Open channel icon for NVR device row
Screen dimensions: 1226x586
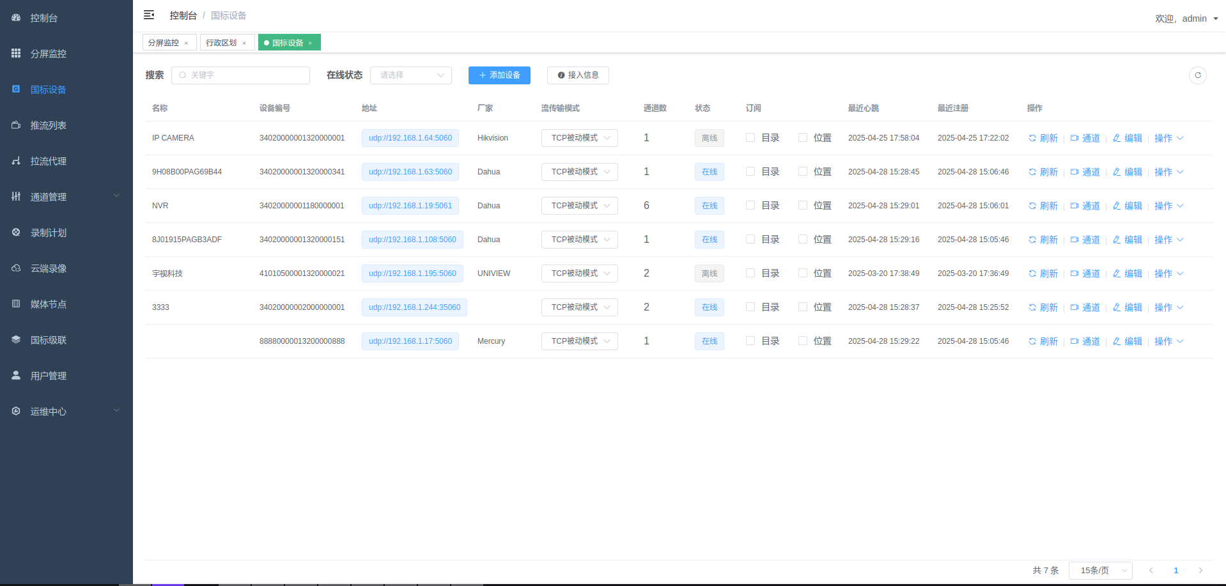[1075, 206]
